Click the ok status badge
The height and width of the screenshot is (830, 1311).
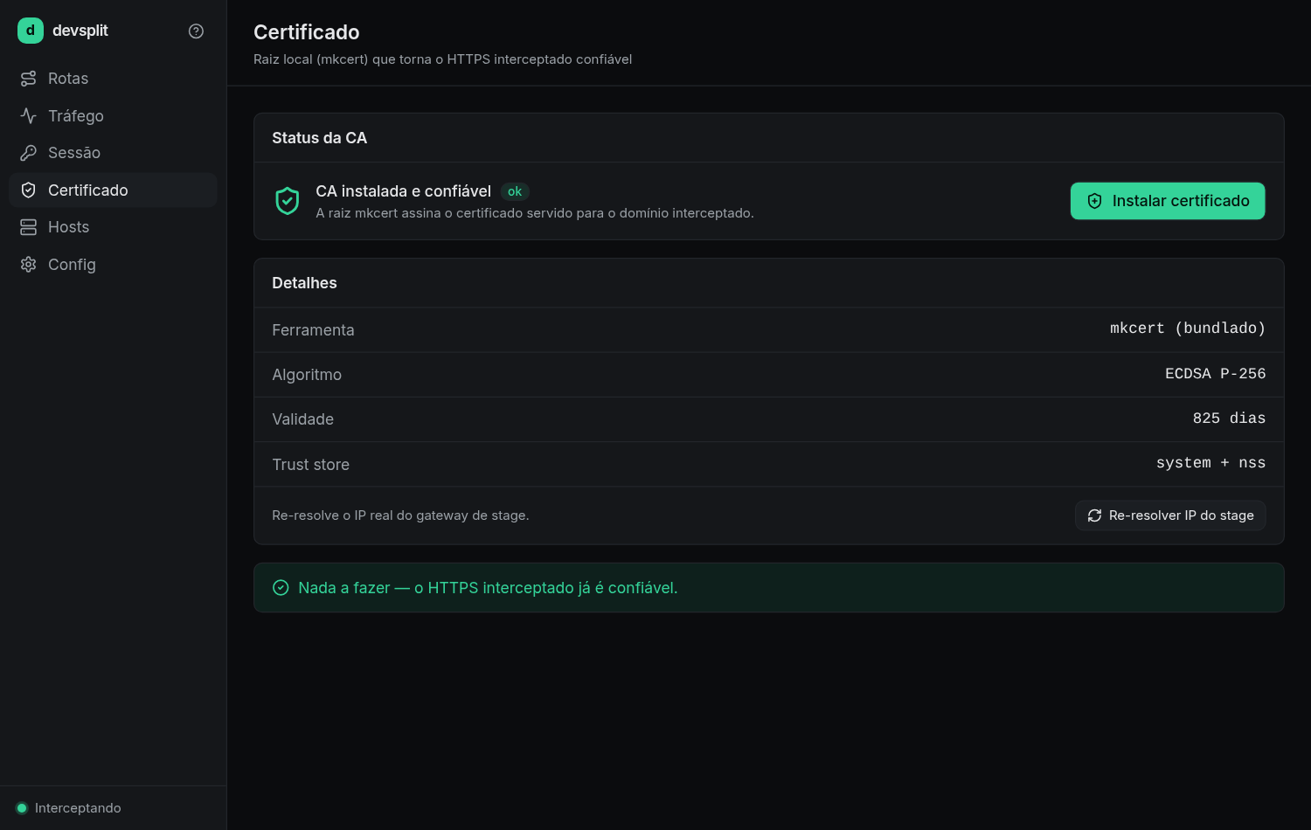click(x=515, y=191)
